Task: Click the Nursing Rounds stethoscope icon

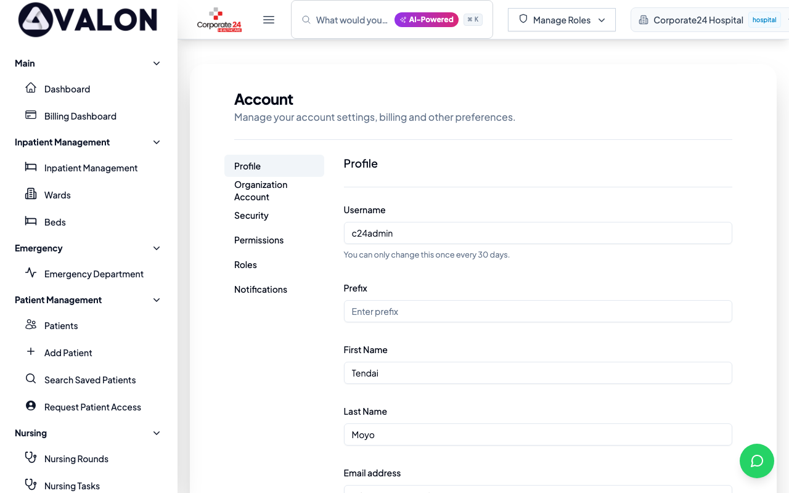Action: tap(31, 458)
